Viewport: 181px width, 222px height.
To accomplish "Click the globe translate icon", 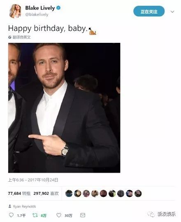I will tap(10, 37).
